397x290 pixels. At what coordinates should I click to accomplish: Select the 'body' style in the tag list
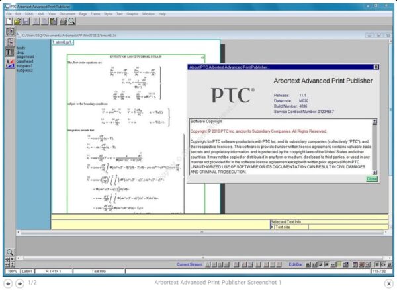point(21,48)
